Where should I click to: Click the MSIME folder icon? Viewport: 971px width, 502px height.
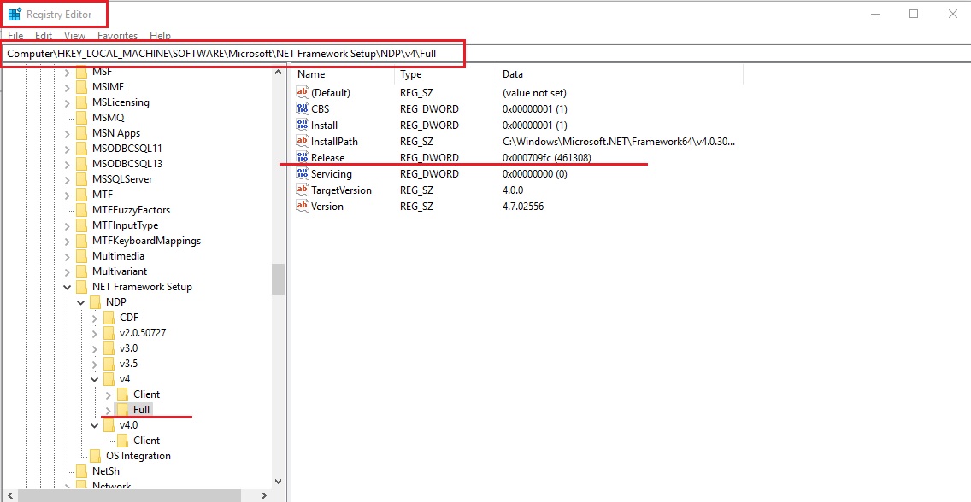pos(81,86)
